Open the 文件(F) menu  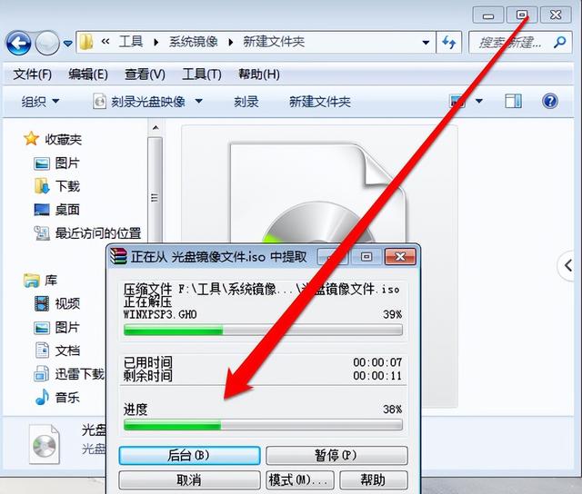(33, 74)
